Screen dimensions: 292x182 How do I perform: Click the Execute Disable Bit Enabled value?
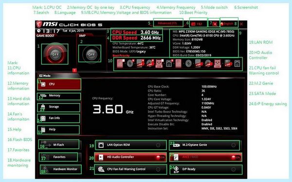207,124
